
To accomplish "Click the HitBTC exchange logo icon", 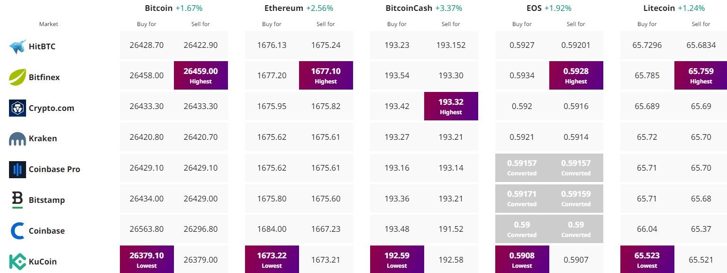I will click(18, 46).
